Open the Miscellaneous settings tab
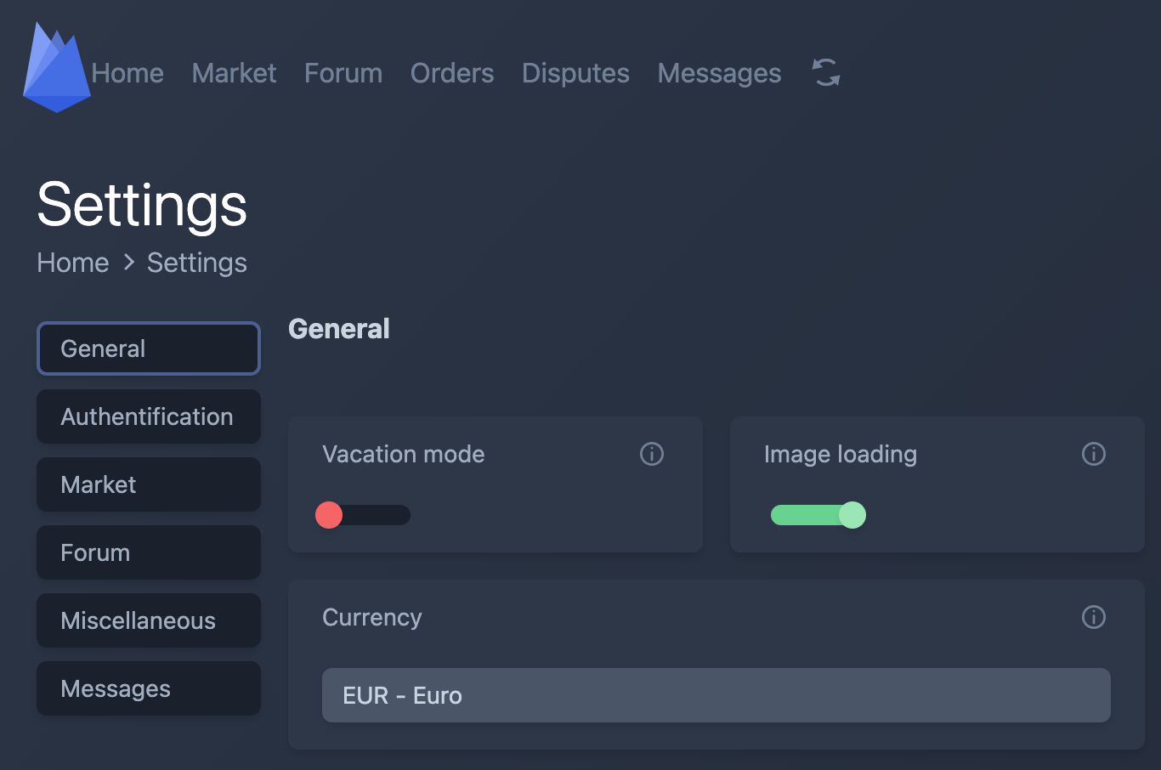The width and height of the screenshot is (1161, 770). tap(149, 620)
